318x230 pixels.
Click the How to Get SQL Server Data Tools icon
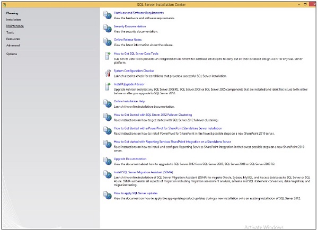pyautogui.click(x=107, y=56)
